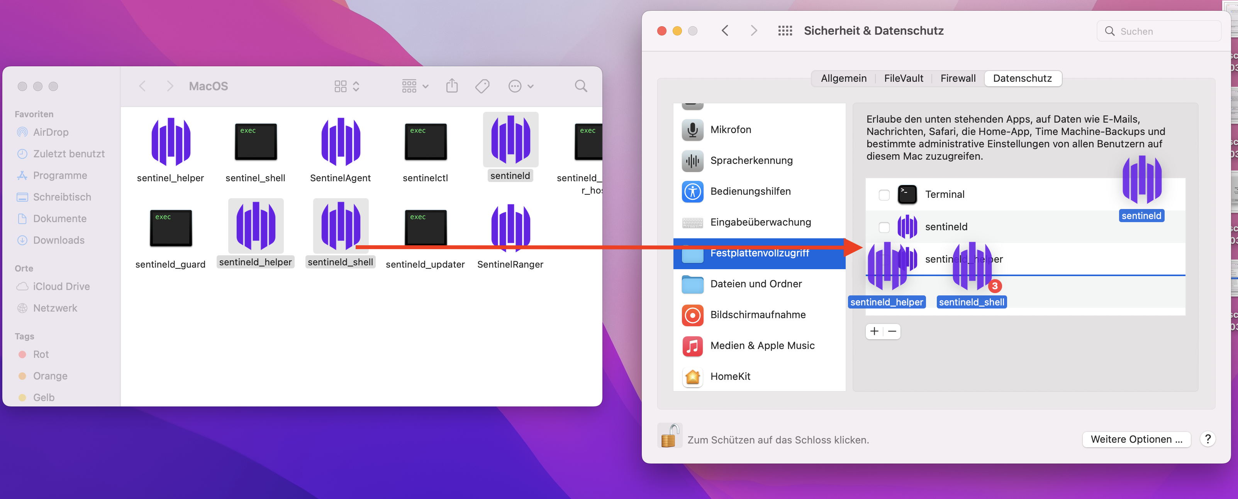Screen dimensions: 1238x499
Task: Select the sentinelctl exec file icon
Action: pos(425,142)
